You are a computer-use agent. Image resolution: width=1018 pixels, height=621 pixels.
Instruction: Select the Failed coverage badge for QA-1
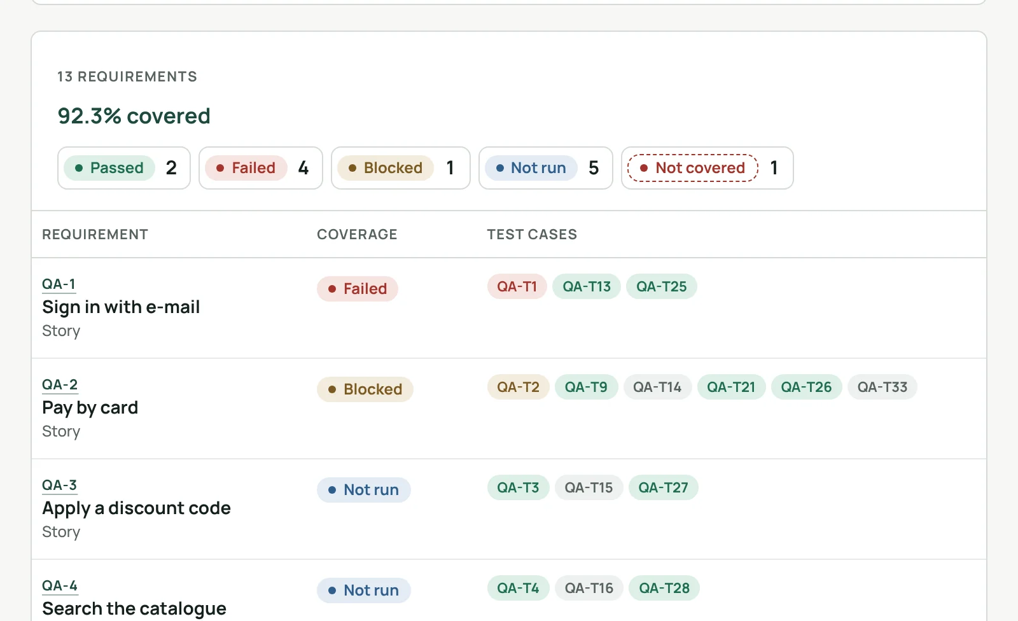358,289
